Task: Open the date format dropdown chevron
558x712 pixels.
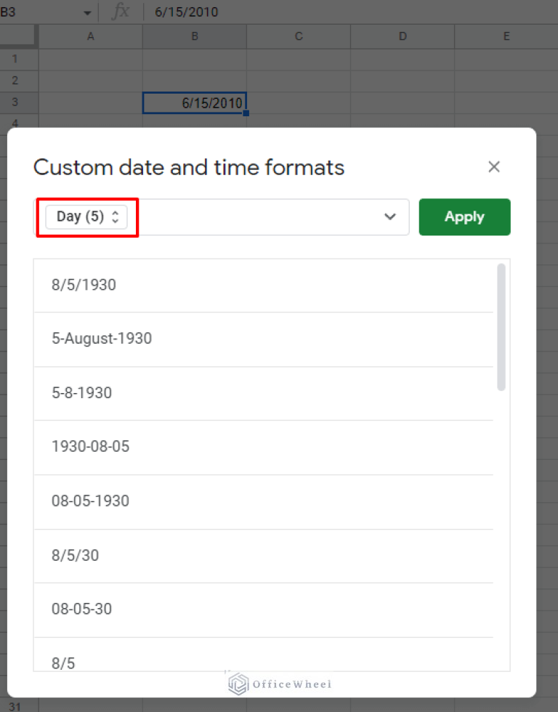Action: pyautogui.click(x=389, y=217)
